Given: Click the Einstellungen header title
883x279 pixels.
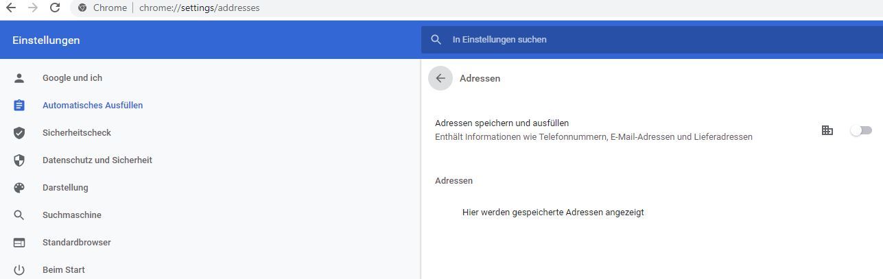Looking at the screenshot, I should point(46,40).
